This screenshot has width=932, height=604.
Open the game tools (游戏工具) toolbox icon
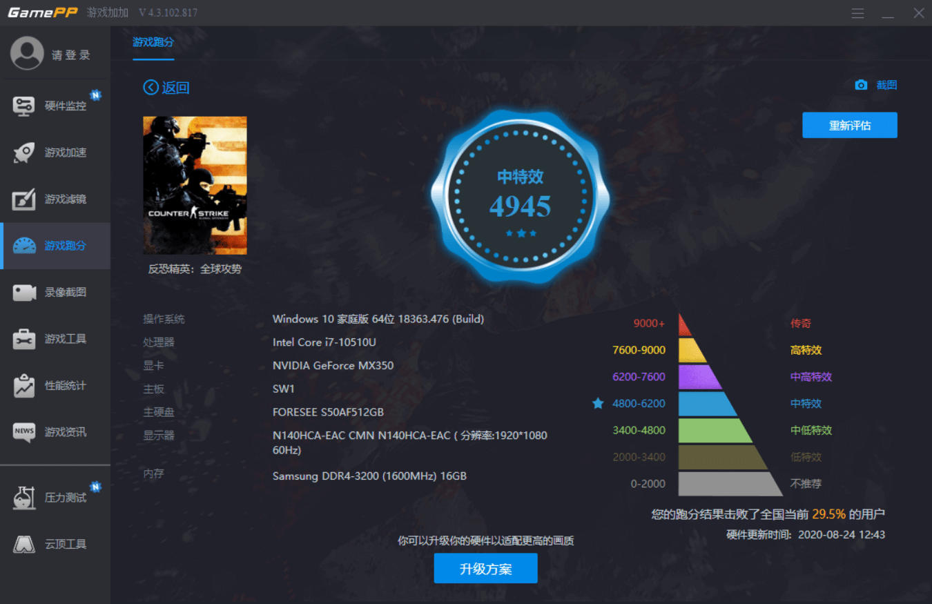pos(24,339)
